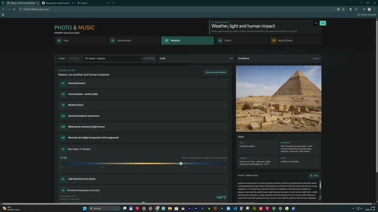
Task: Click the Weather status card
Action: 257,162
